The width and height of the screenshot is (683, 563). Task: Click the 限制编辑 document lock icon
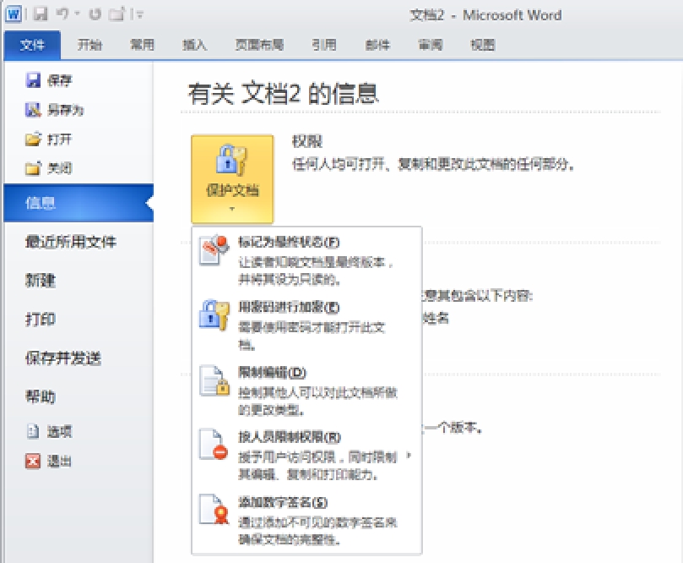tap(214, 380)
